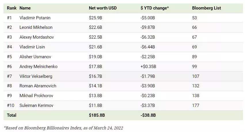Click Mikhail Prokhorov's Bloomberg rank 138
Screen dimensions: 245x132
click(195, 96)
